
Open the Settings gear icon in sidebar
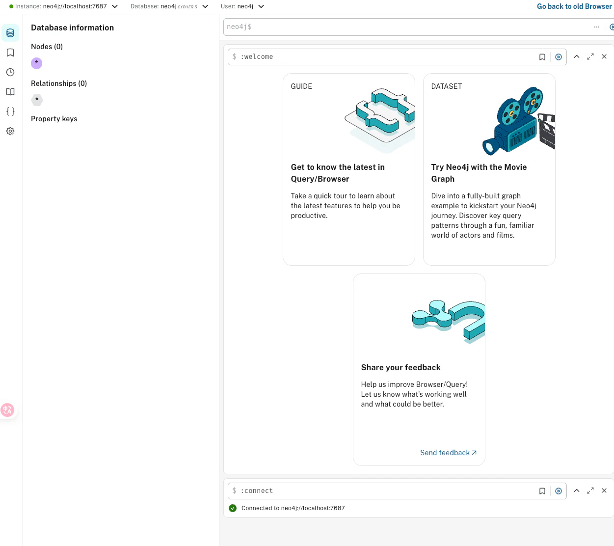tap(10, 131)
